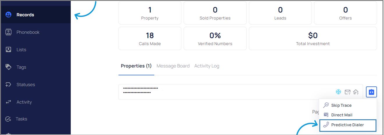The width and height of the screenshot is (384, 135).
Task: Click the house question-mark icon
Action: [x=356, y=92]
